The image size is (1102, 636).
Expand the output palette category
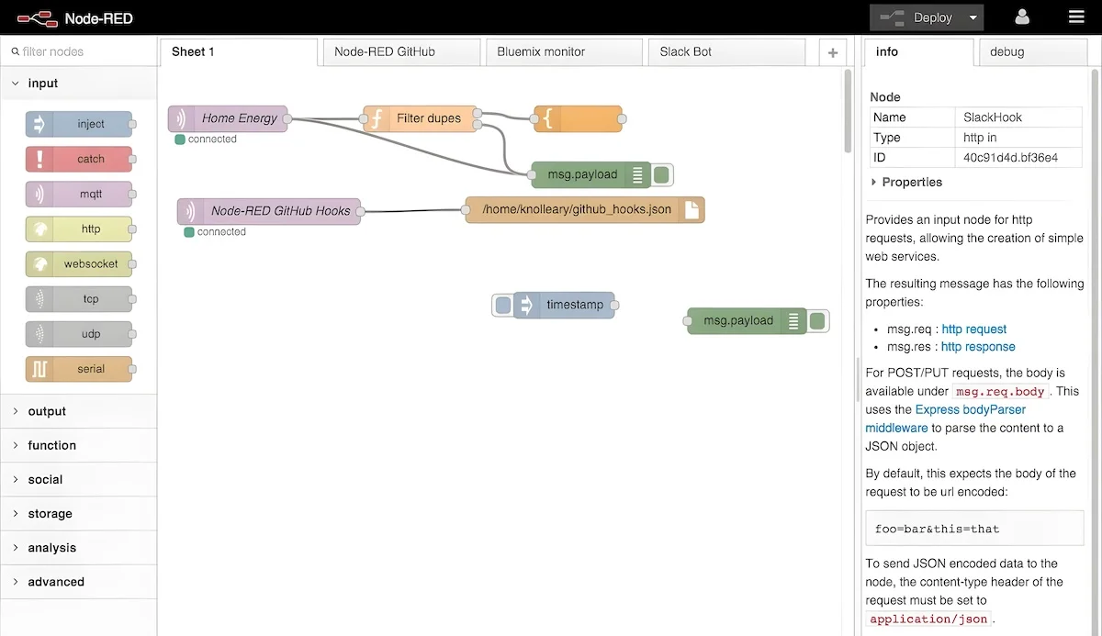(x=47, y=411)
